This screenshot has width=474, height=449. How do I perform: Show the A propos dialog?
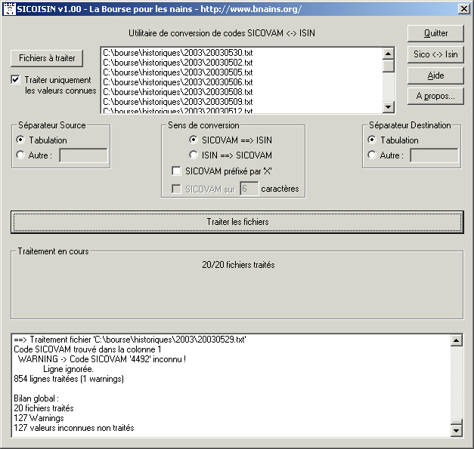435,96
